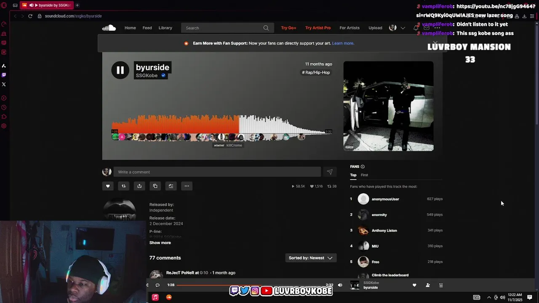539x303 pixels.
Task: Send the comment arrow button
Action: 330,172
